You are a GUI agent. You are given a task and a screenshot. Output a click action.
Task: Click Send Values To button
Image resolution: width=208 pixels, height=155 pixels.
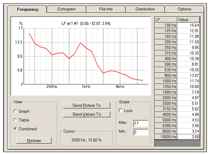[87, 114]
